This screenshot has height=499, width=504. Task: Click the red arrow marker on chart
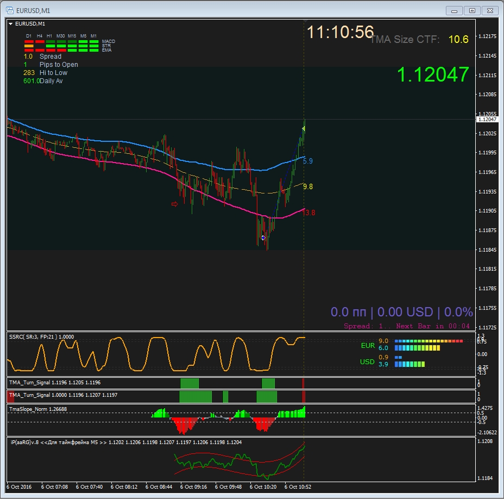point(174,204)
